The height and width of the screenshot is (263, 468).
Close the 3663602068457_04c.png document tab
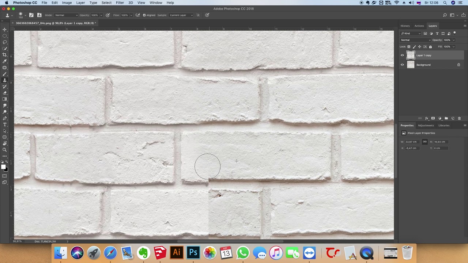click(13, 23)
